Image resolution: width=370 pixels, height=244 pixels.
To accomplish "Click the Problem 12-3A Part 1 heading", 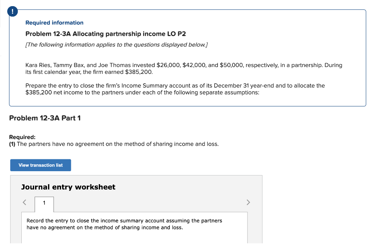I will tap(44, 118).
